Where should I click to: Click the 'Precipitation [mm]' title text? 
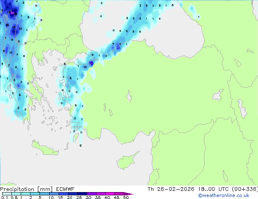26,189
